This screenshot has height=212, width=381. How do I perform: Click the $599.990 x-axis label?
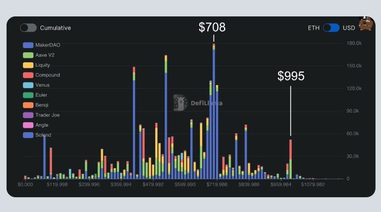pos(185,185)
